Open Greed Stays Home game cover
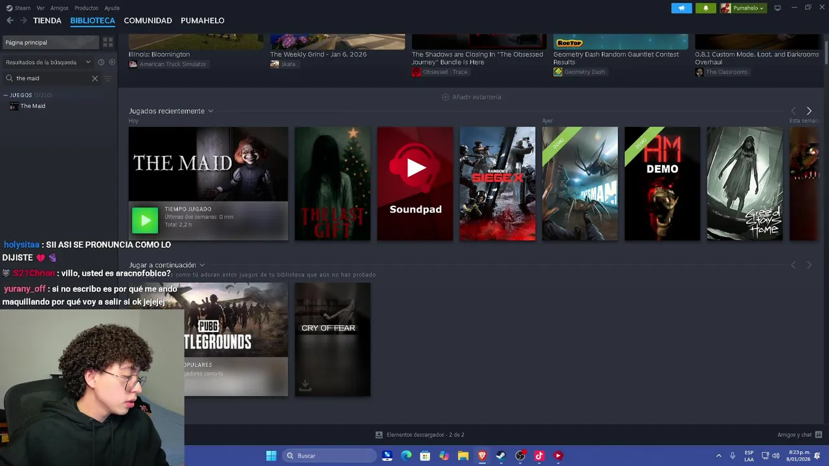The height and width of the screenshot is (466, 829). point(745,183)
